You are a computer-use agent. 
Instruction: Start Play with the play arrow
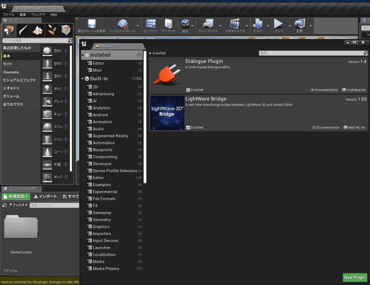click(x=279, y=26)
